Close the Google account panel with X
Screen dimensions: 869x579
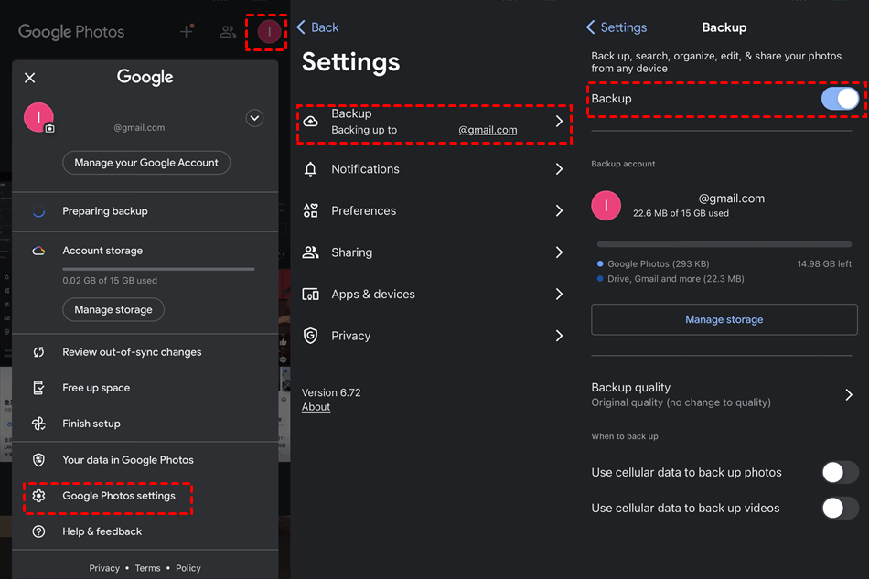tap(30, 78)
